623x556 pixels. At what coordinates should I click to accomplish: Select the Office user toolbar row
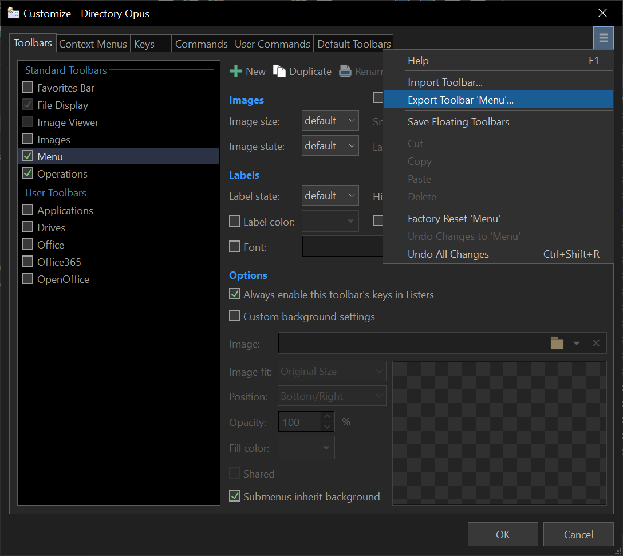[x=119, y=245]
